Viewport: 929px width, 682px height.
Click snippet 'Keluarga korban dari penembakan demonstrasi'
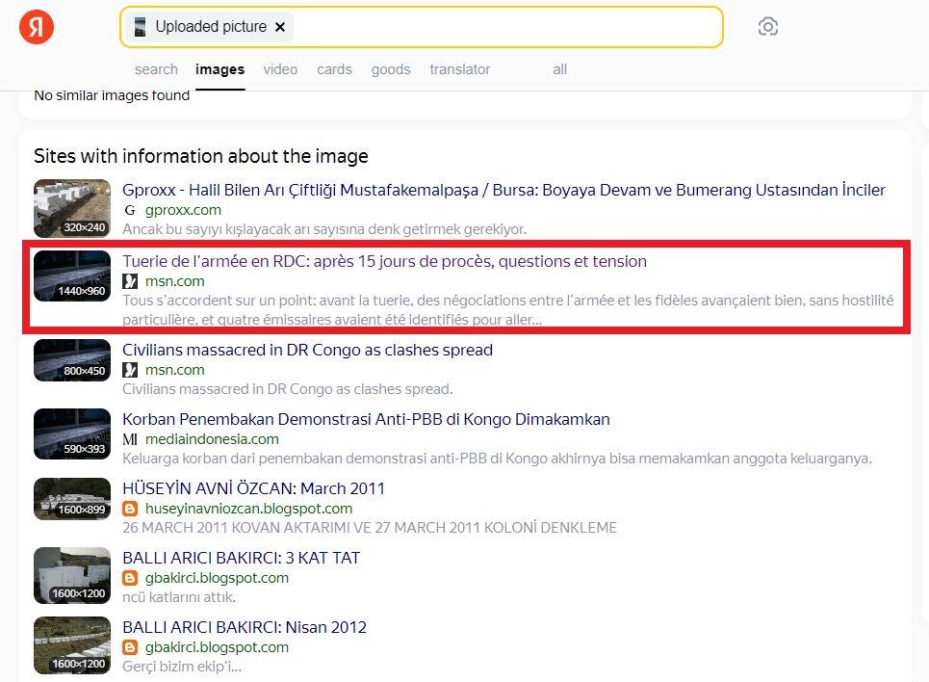point(497,459)
